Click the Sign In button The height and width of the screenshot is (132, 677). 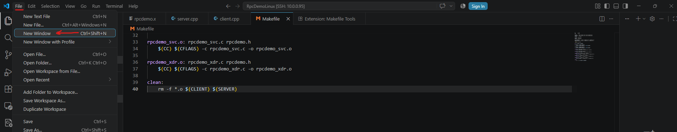tap(478, 6)
